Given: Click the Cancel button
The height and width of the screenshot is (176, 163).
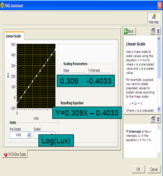Looking at the screenshot, I should click(154, 169).
